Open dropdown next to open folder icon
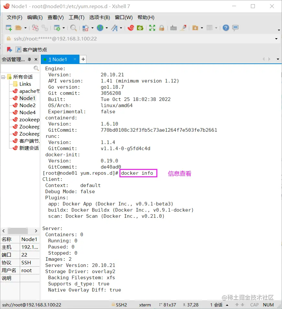Screen dimensions: 282x309 26,28
